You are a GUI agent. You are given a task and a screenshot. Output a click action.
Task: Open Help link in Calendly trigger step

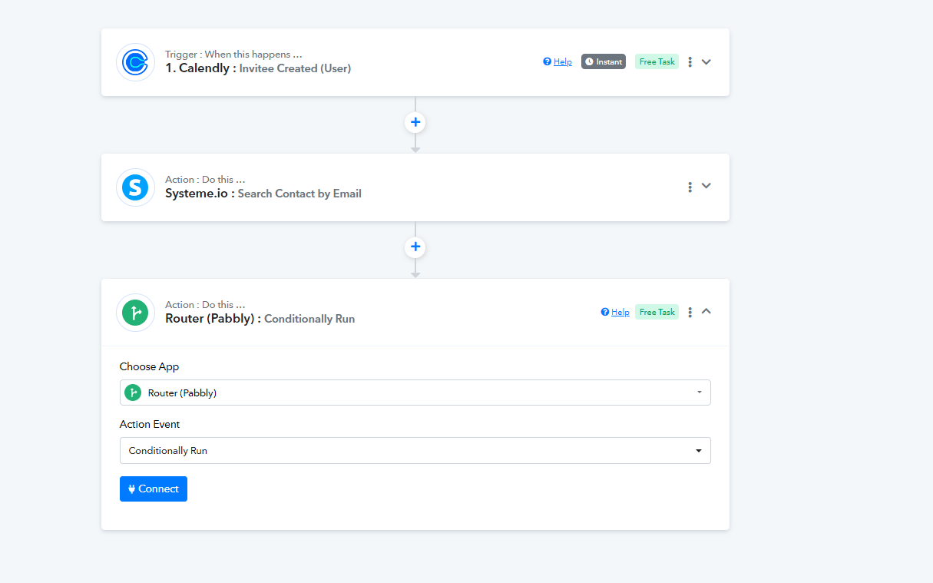pyautogui.click(x=557, y=61)
